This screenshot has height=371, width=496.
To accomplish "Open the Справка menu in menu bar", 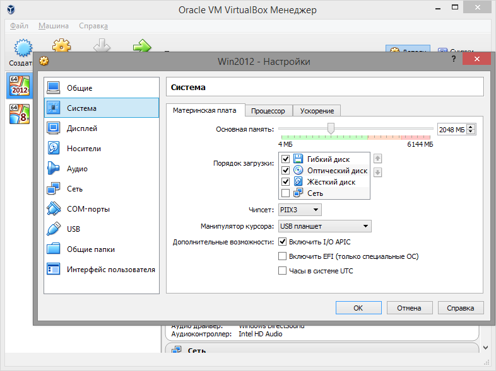I will [x=93, y=26].
